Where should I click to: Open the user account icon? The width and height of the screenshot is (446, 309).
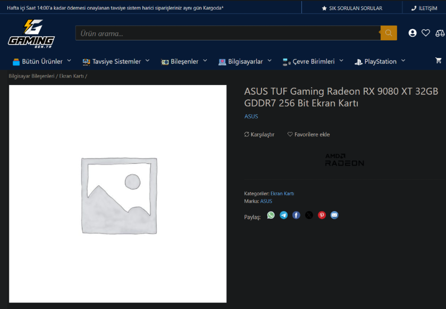(x=413, y=33)
